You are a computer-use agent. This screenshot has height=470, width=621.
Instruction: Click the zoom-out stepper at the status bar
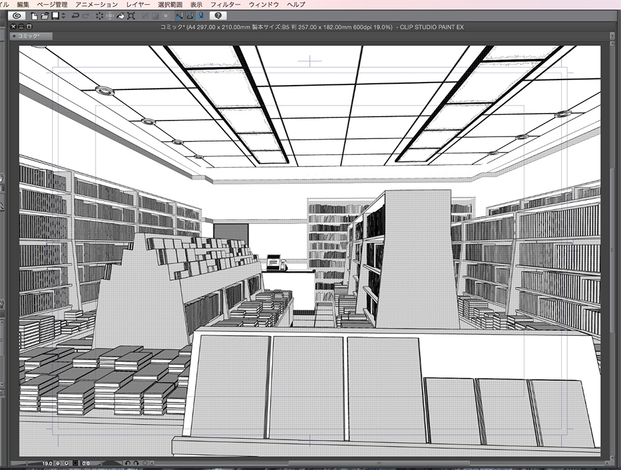[57, 463]
